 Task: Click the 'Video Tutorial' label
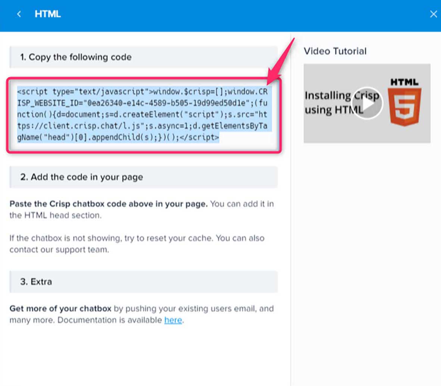(x=335, y=51)
